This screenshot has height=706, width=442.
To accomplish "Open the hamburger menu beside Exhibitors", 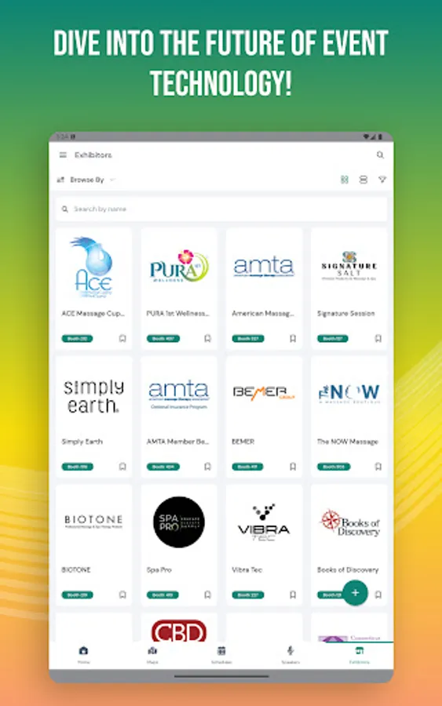I will click(x=63, y=155).
